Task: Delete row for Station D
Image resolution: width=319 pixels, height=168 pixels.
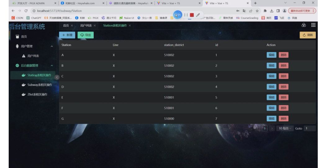Action: tap(283, 87)
